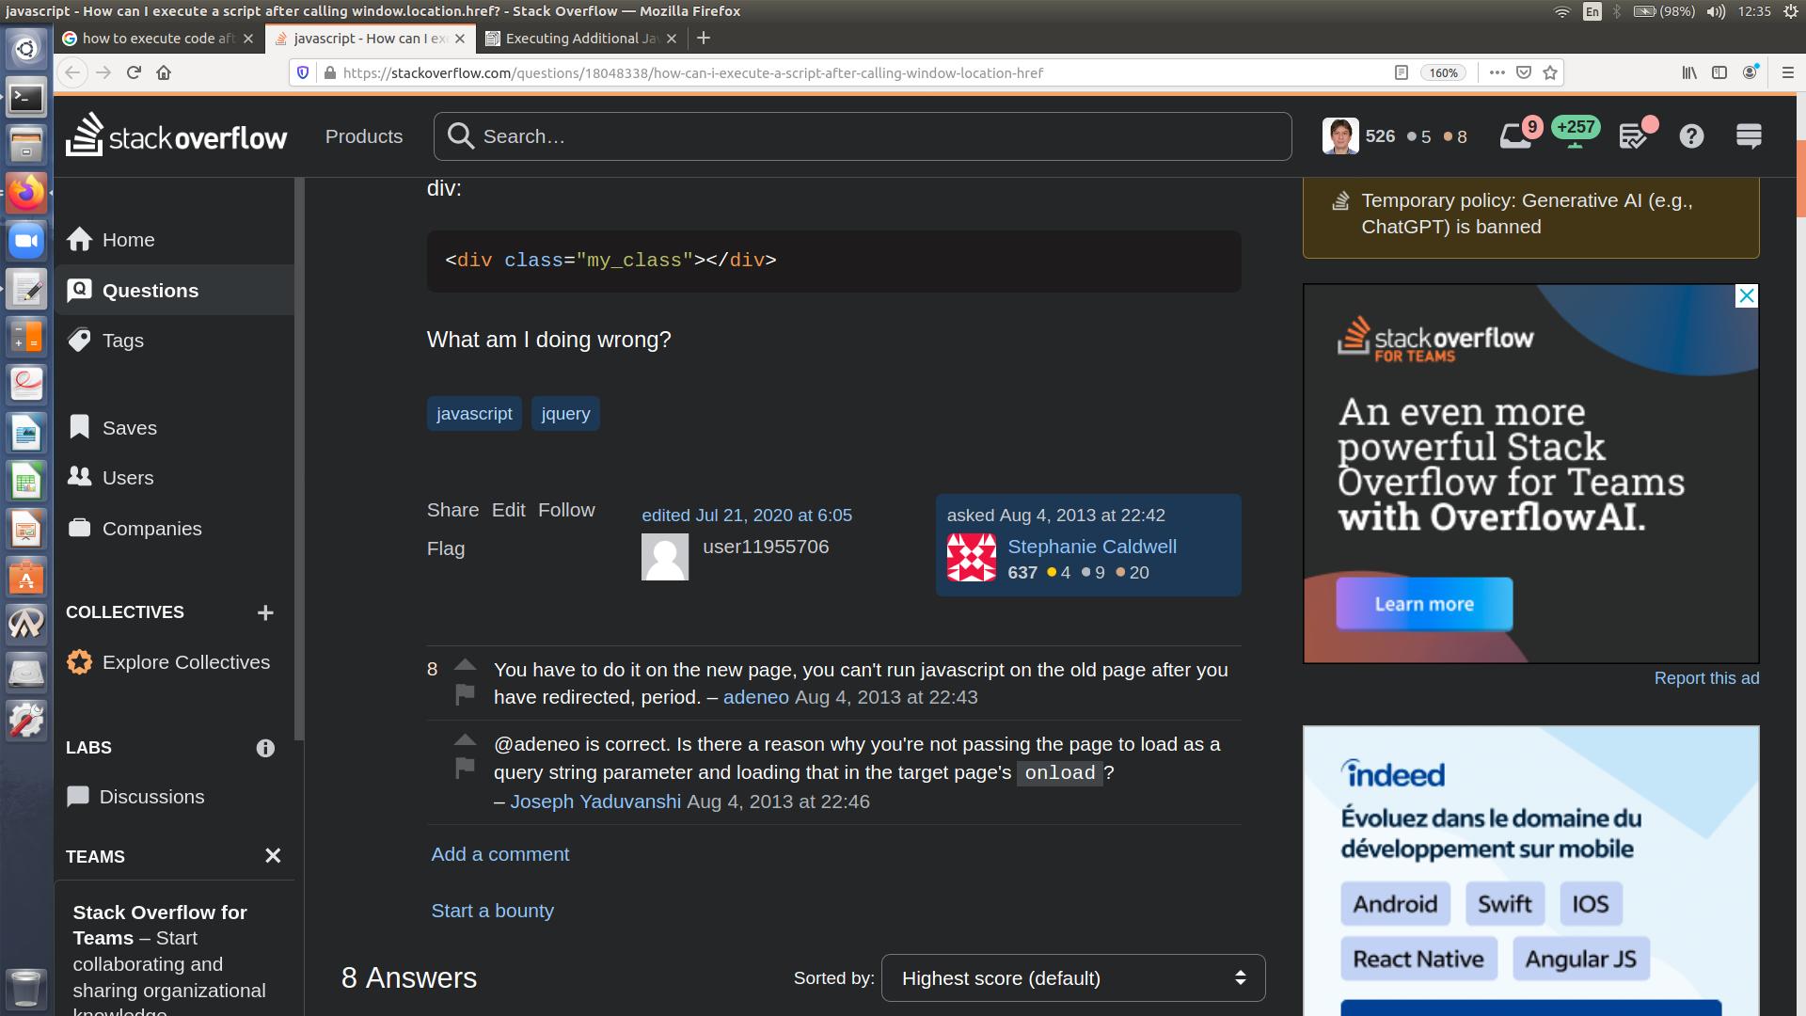This screenshot has height=1016, width=1806.
Task: Open the inbox notifications icon
Action: click(x=1514, y=137)
